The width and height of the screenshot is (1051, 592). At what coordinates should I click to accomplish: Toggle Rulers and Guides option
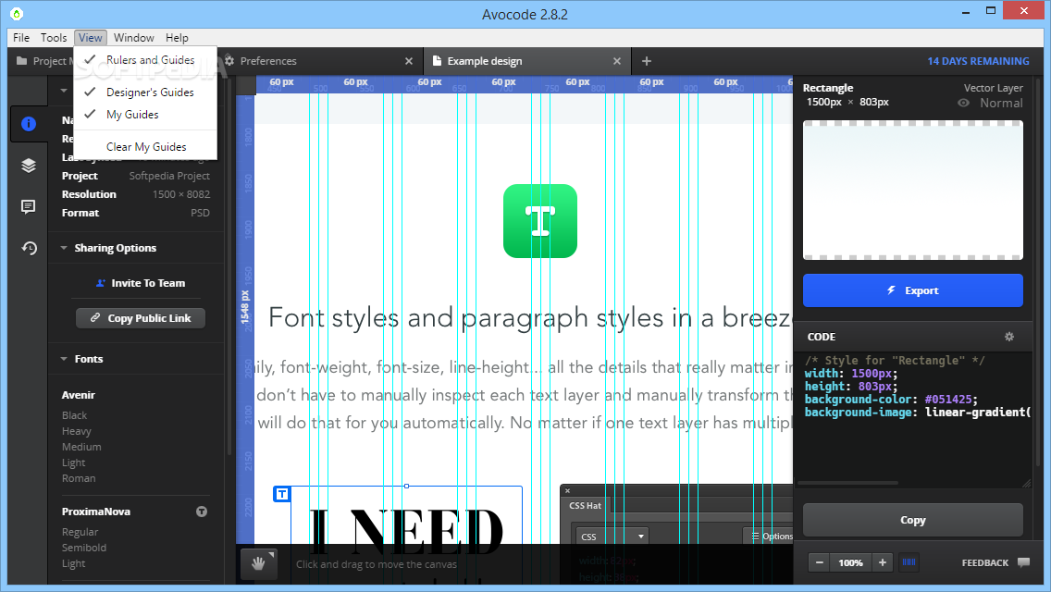[145, 60]
